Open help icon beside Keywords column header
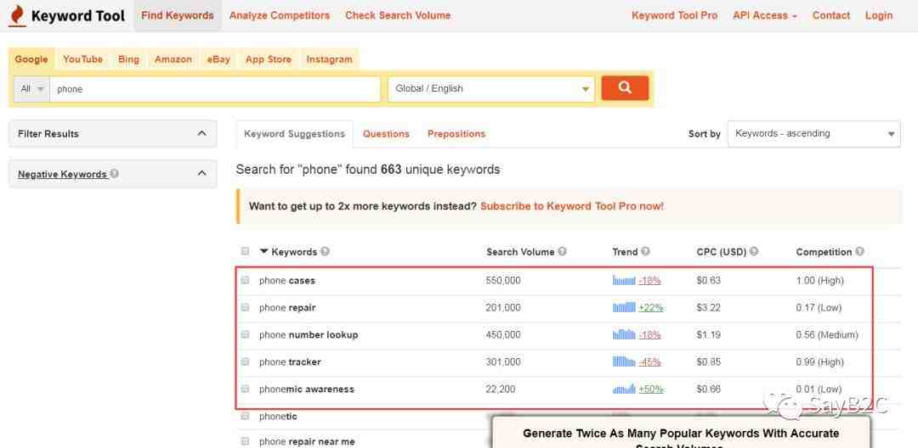Screen dimensions: 918x448 tap(325, 252)
